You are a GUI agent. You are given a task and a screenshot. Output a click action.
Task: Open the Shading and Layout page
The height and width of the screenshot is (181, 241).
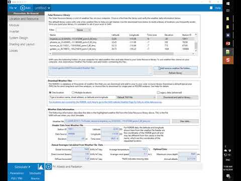pyautogui.click(x=22, y=44)
